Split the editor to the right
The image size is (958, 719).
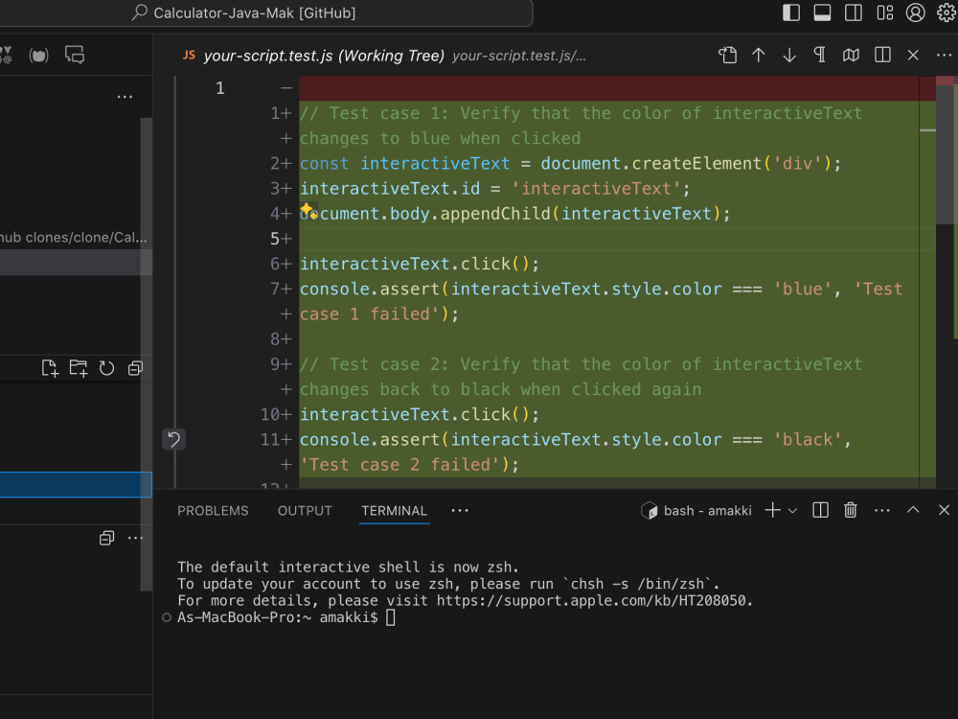(x=882, y=56)
